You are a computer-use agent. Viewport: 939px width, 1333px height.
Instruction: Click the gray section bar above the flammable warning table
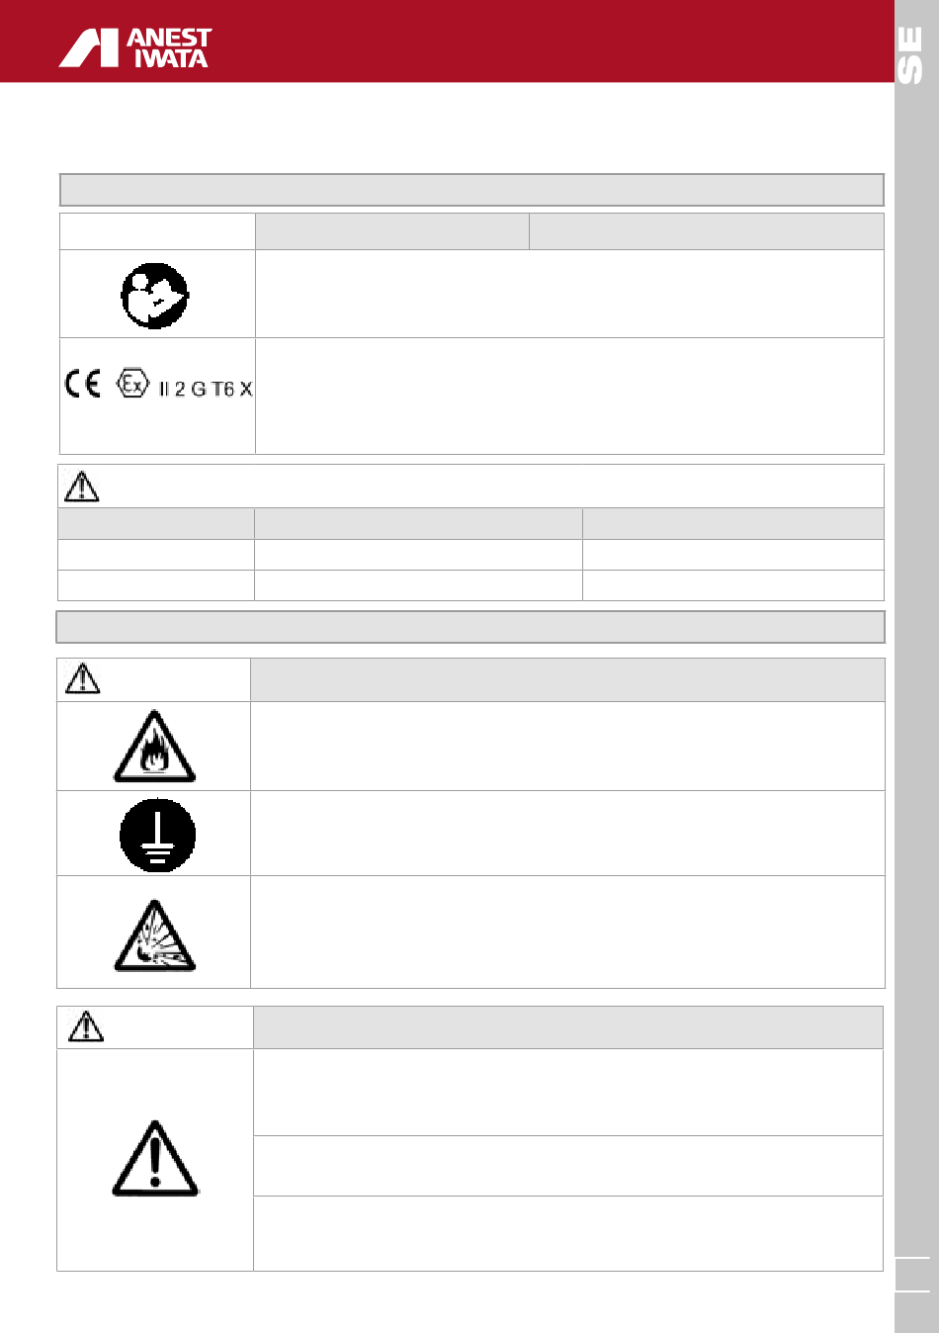470,627
